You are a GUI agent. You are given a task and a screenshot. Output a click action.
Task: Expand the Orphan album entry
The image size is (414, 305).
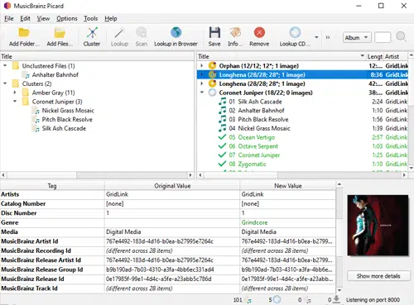tap(202, 66)
